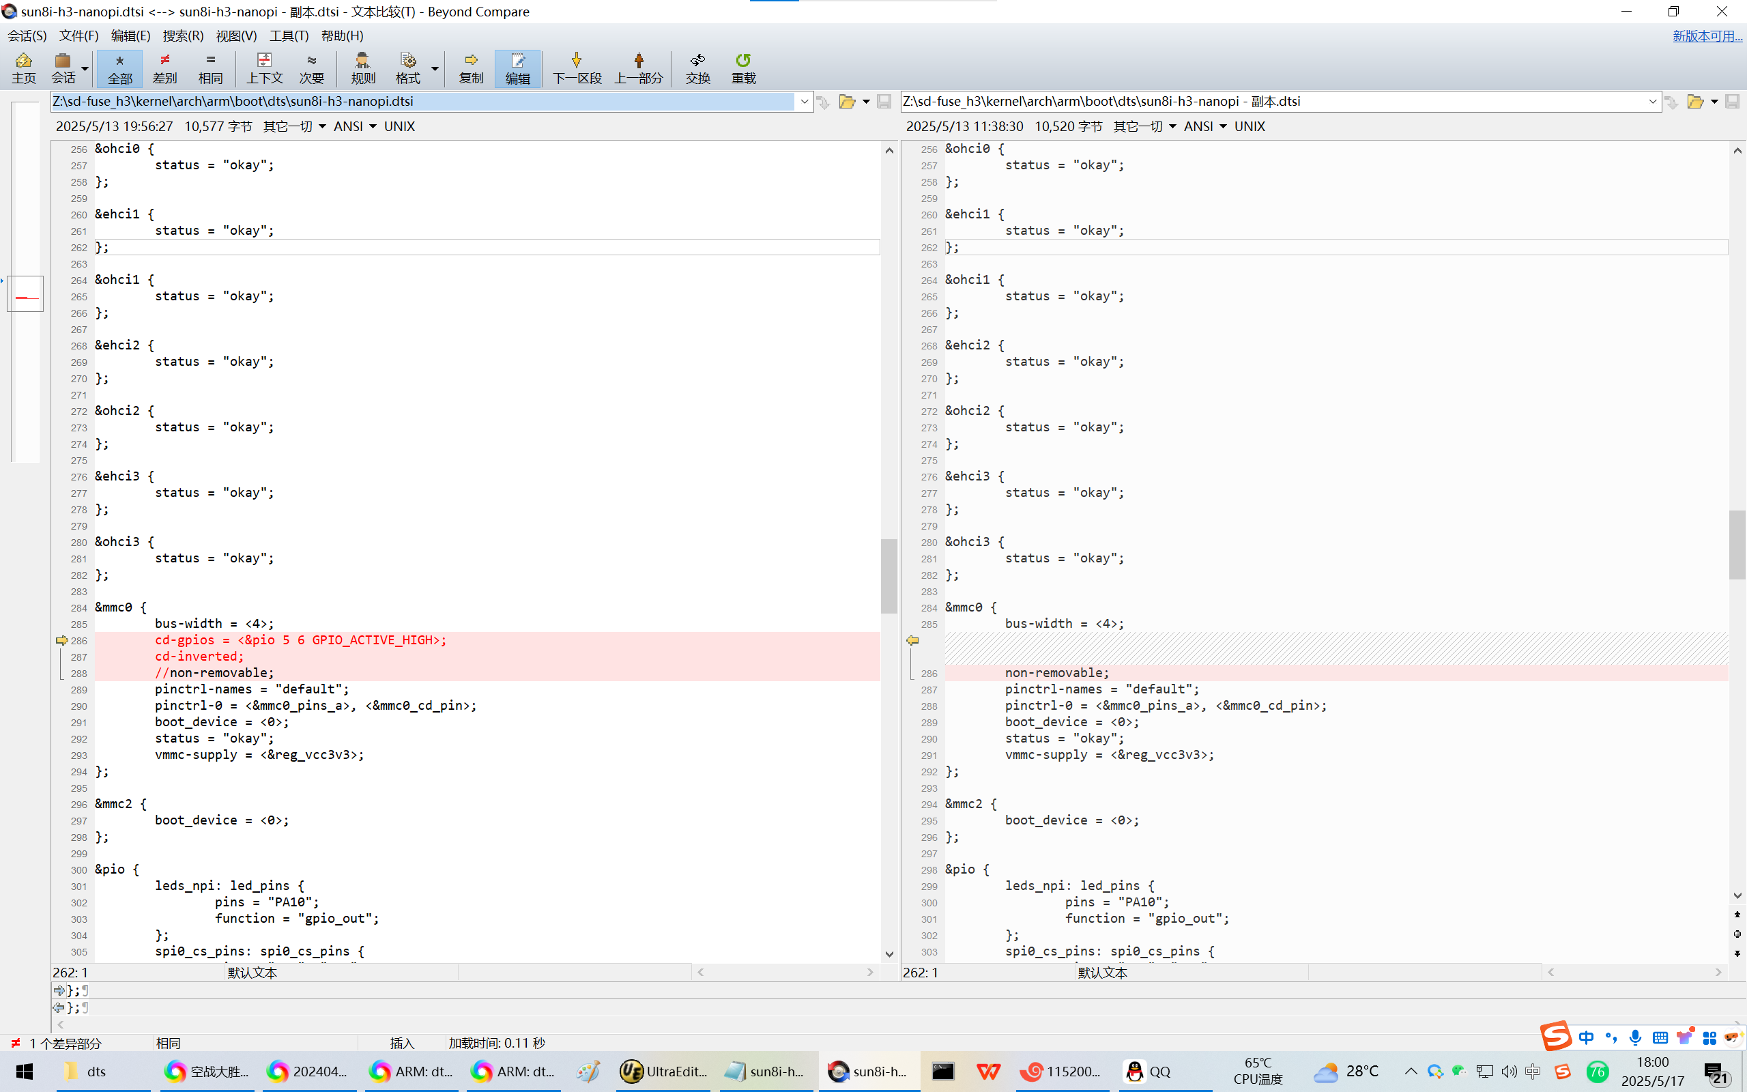This screenshot has width=1747, height=1092.
Task: Go to Previous Section (上一部分)
Action: (x=638, y=68)
